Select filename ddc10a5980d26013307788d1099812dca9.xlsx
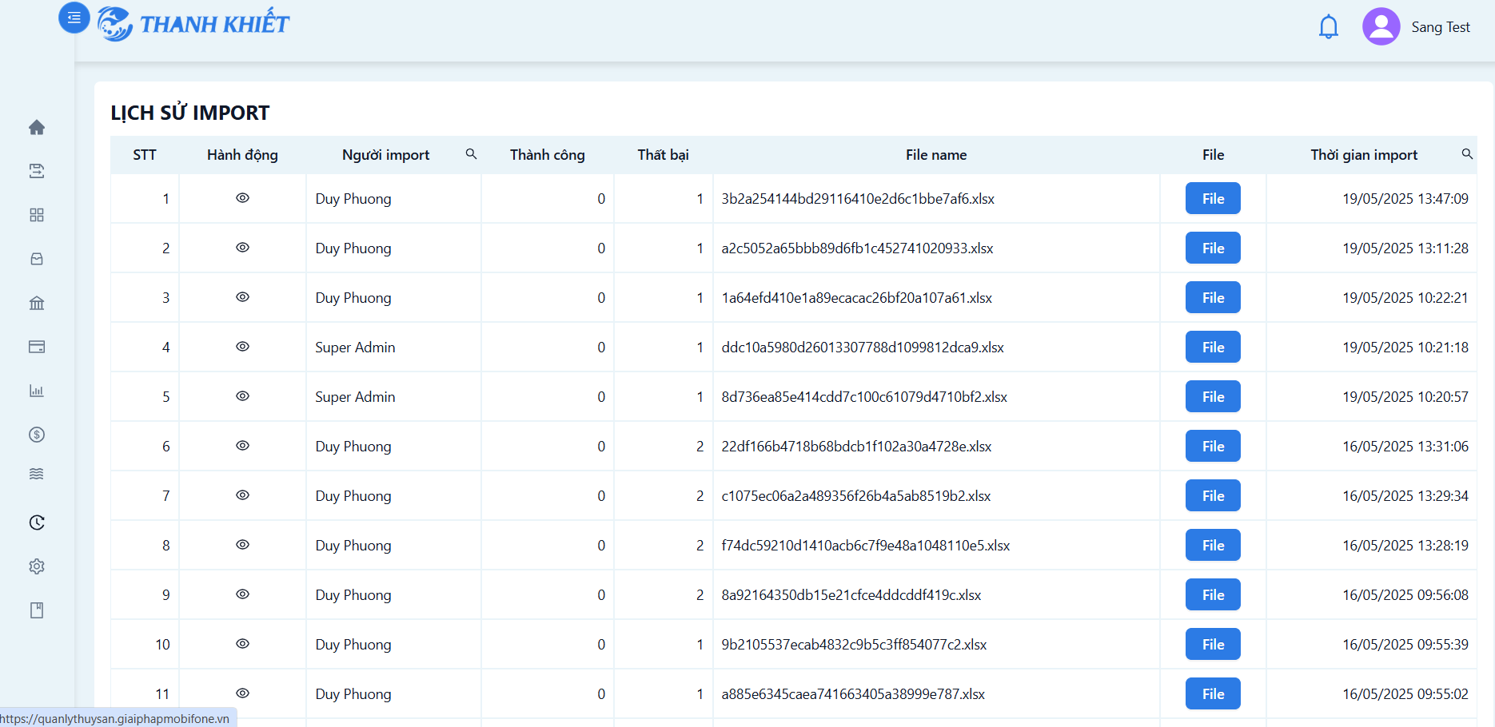The height and width of the screenshot is (727, 1495). (x=863, y=348)
